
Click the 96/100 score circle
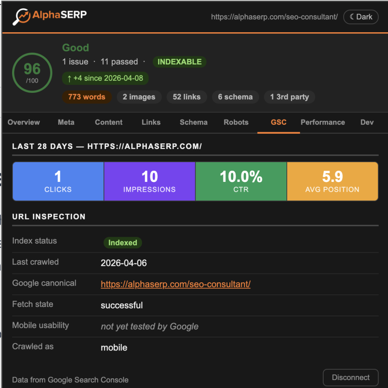(32, 73)
